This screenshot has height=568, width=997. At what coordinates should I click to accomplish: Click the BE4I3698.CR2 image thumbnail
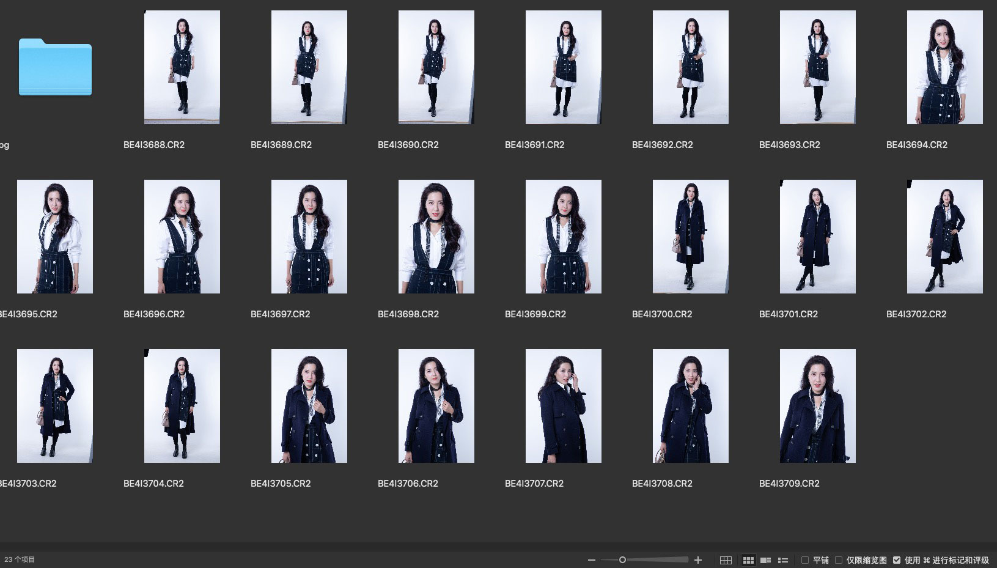tap(436, 237)
